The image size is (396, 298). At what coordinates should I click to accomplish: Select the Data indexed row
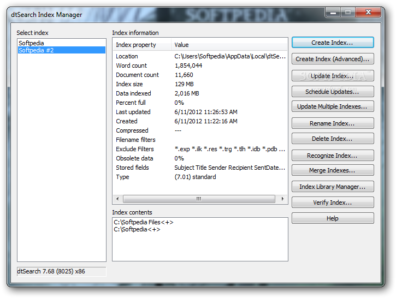pos(200,93)
